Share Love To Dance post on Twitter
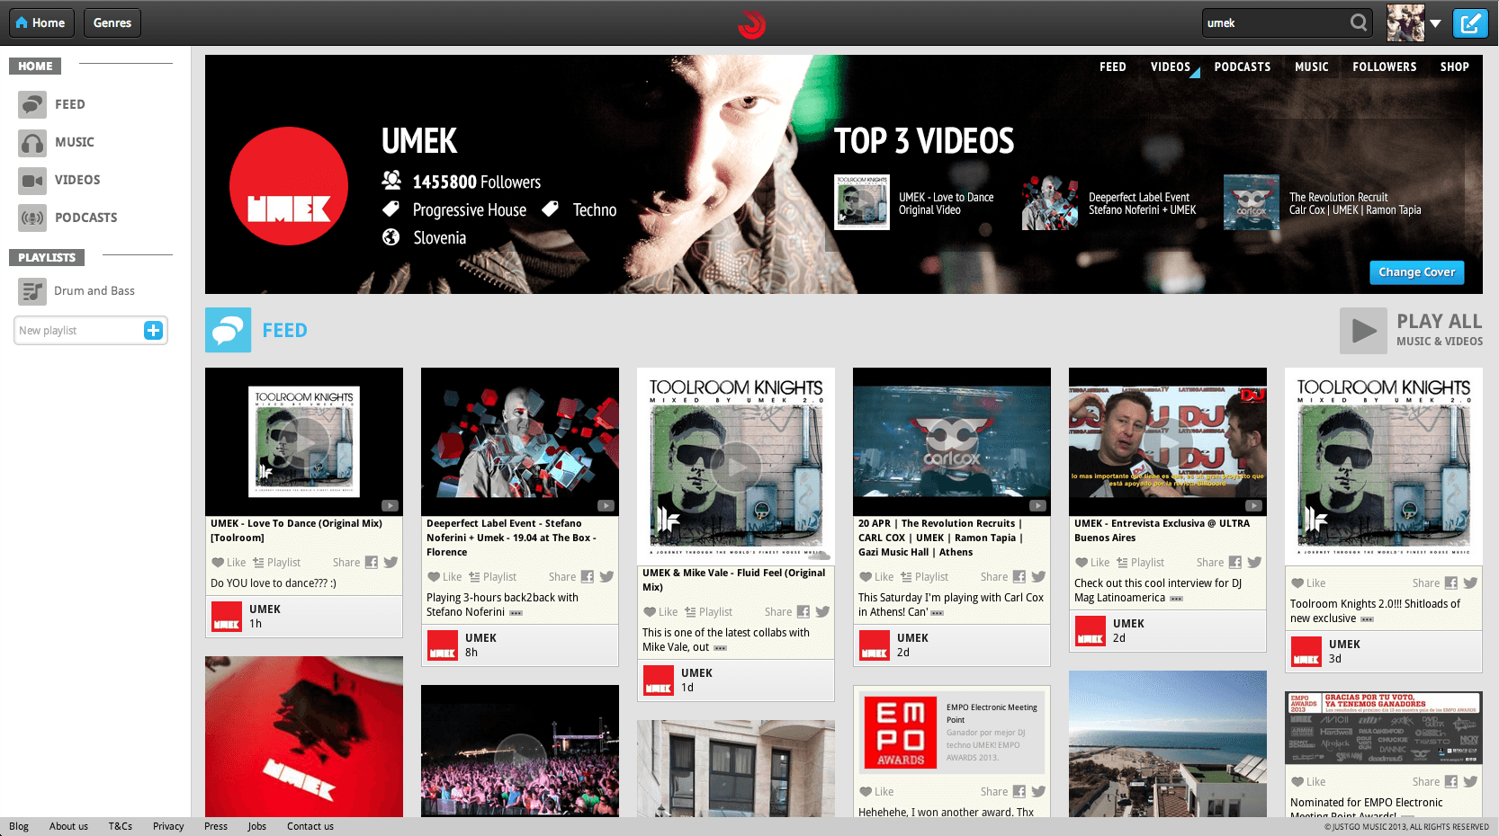Image resolution: width=1499 pixels, height=836 pixels. (x=390, y=563)
